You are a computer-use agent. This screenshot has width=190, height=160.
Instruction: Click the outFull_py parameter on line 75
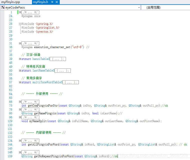[150, 106]
